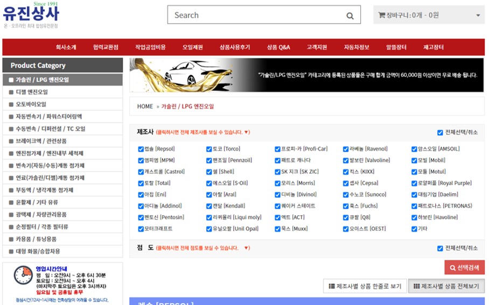
Task: Expand the full 제조사 manufacturer list
Action: tap(203, 132)
